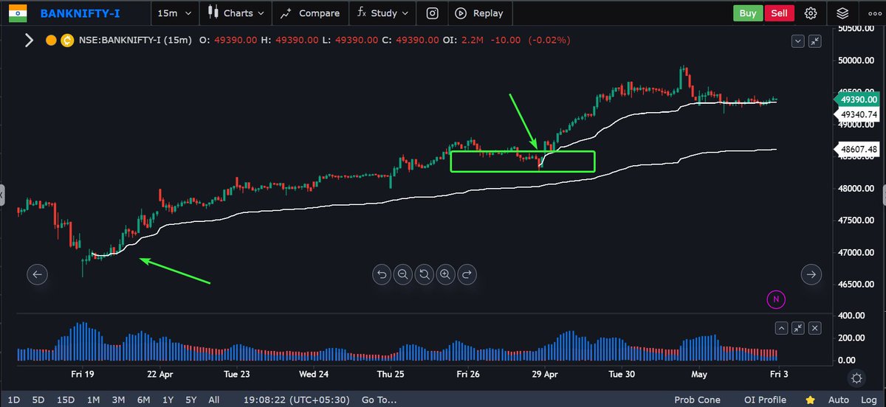The height and width of the screenshot is (407, 886).
Task: Open the Study indicators dropdown
Action: pos(382,13)
